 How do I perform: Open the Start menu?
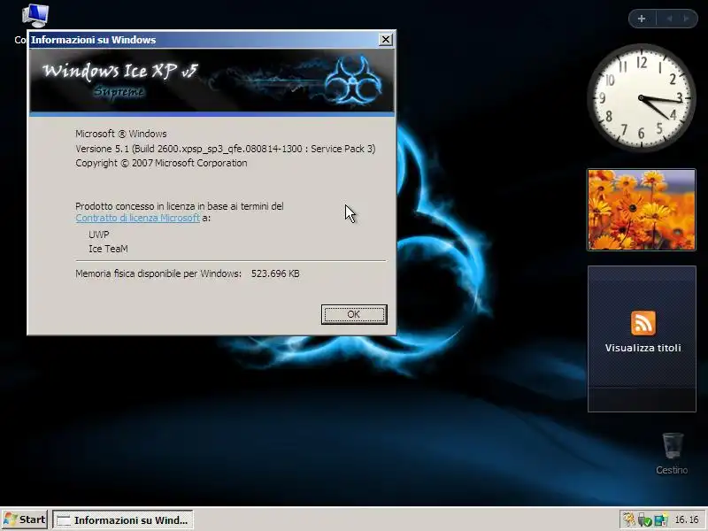(x=25, y=519)
